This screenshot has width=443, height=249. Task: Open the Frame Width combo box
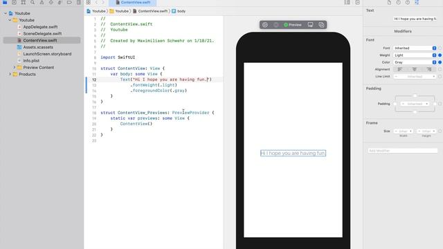point(403,131)
